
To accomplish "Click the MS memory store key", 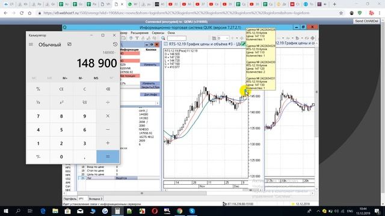I will 96,78.
